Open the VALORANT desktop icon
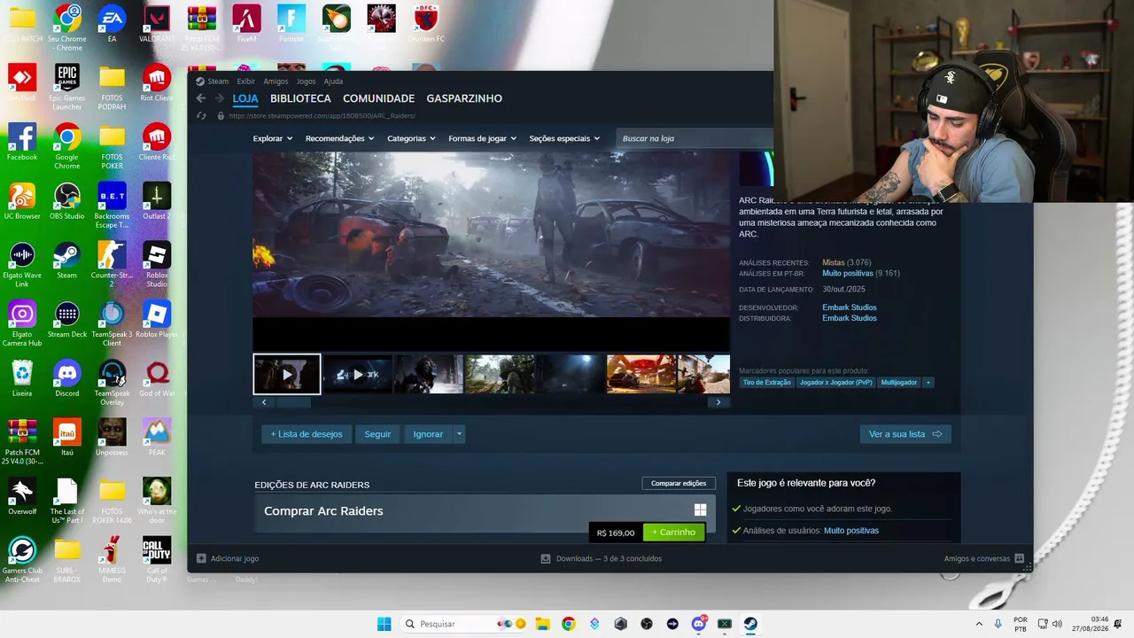This screenshot has width=1134, height=638. (156, 25)
